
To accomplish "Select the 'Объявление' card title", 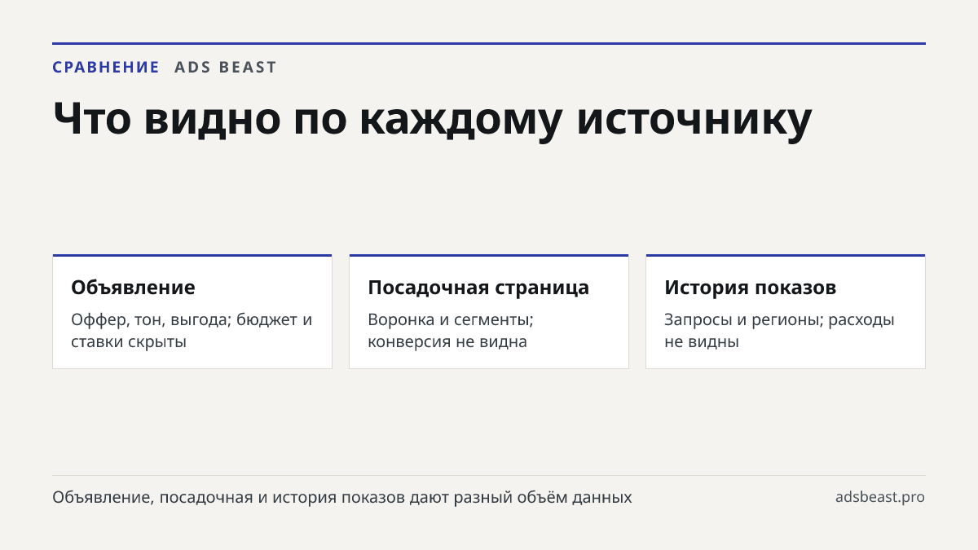I will click(x=133, y=288).
